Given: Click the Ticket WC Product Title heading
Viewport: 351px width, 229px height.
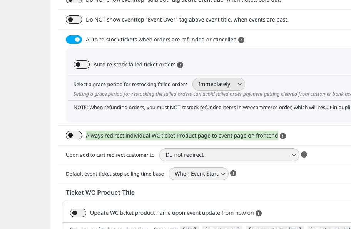Looking at the screenshot, I should (100, 192).
